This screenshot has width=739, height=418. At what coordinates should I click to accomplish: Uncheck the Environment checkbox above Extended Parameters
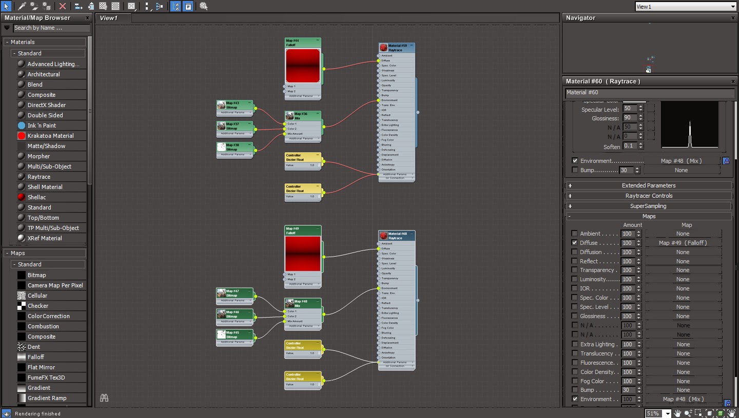pos(575,161)
